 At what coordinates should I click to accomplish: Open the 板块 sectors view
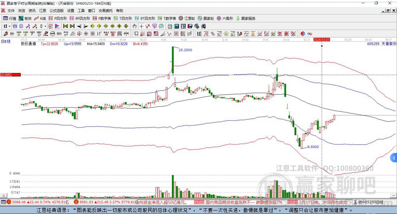tap(25, 19)
